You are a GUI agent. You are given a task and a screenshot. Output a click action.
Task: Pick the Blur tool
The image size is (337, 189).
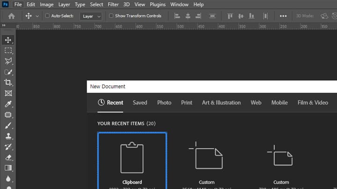point(8,179)
